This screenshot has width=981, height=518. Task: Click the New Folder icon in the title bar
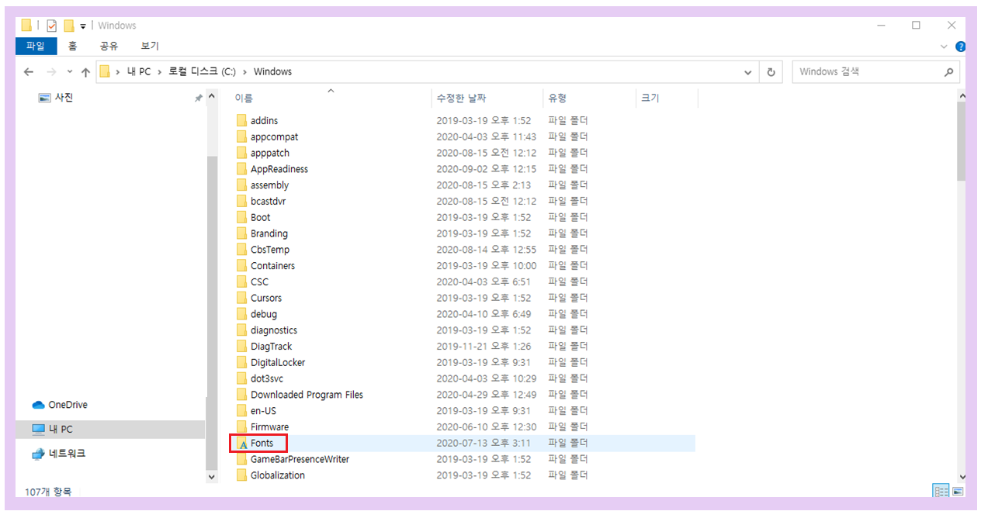click(x=68, y=26)
